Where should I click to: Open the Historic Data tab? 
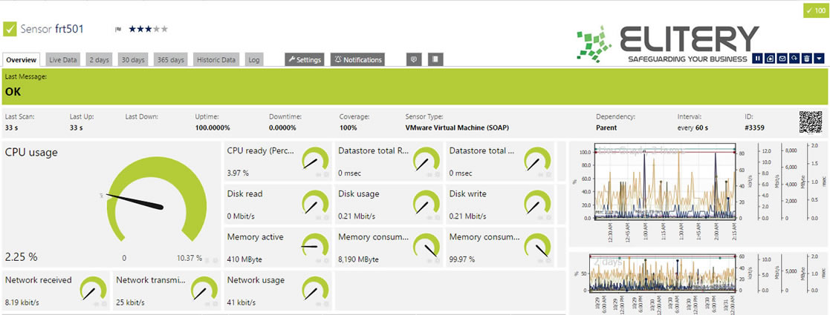point(216,59)
